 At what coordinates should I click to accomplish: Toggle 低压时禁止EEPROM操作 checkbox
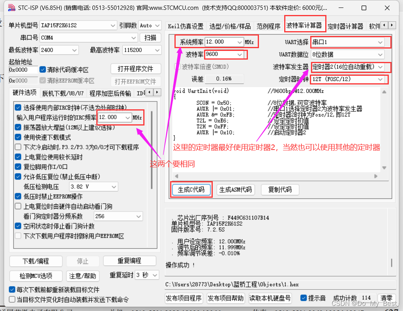point(18,197)
